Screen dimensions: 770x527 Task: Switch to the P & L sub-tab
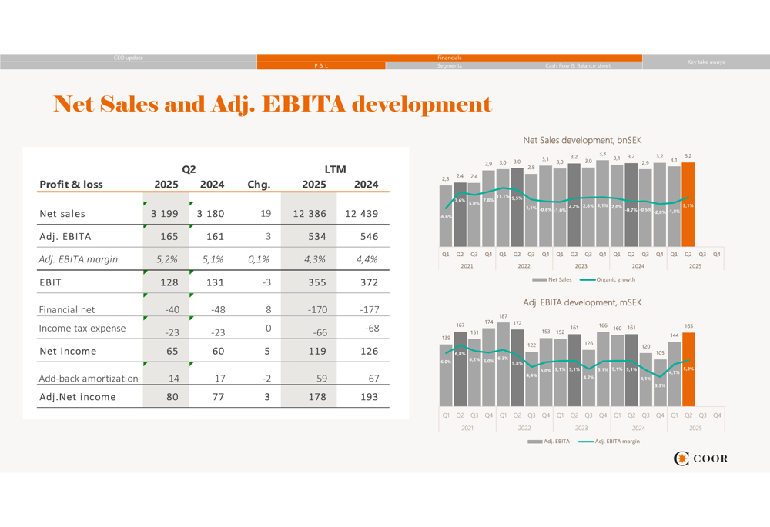coord(321,66)
